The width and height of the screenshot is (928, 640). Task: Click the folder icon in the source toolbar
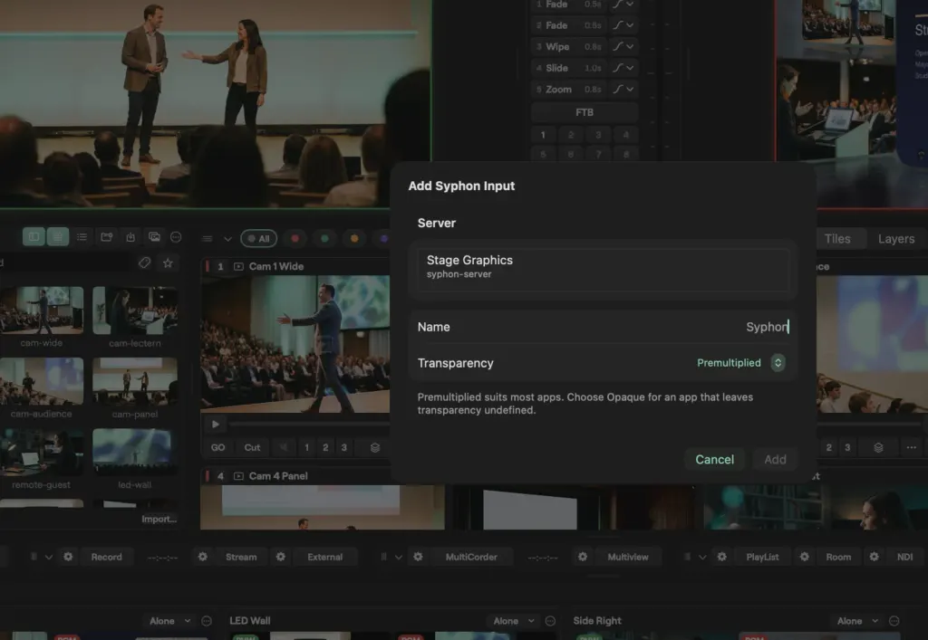coord(107,237)
